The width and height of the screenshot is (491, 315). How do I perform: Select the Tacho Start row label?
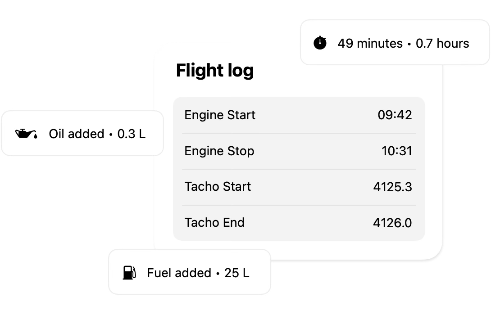click(x=218, y=187)
